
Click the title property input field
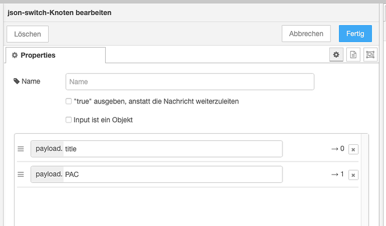pyautogui.click(x=172, y=149)
